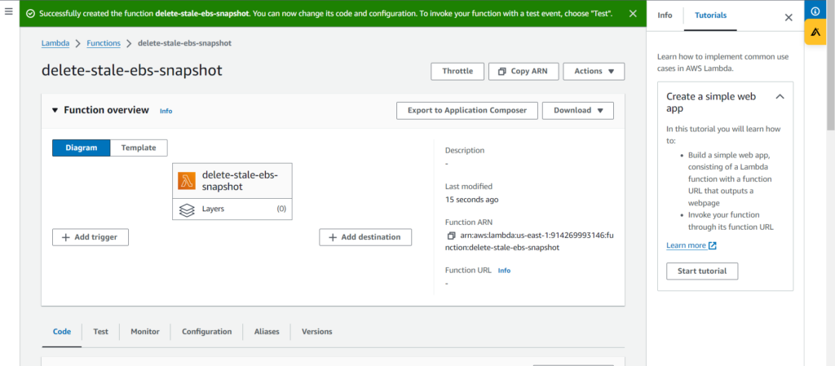
Task: Expand the Download dropdown
Action: [x=577, y=110]
